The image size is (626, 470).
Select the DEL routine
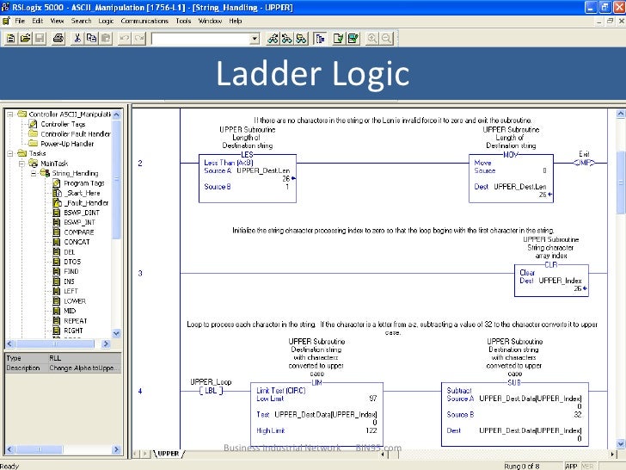click(x=69, y=252)
